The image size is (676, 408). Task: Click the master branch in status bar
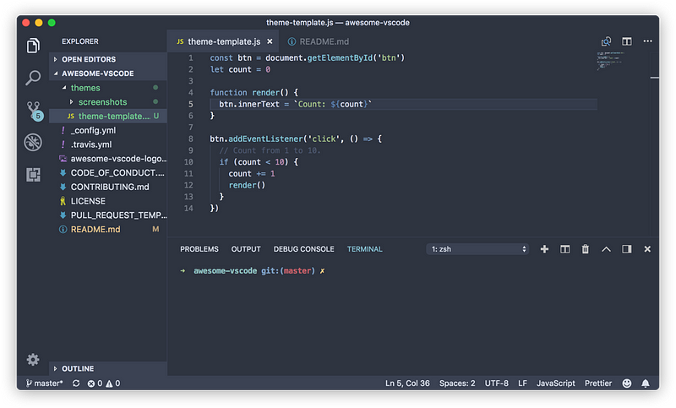[x=44, y=383]
